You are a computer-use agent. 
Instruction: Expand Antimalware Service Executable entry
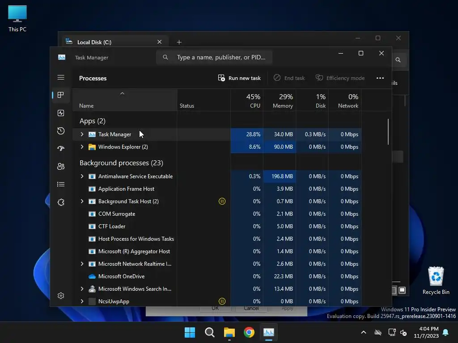point(82,176)
